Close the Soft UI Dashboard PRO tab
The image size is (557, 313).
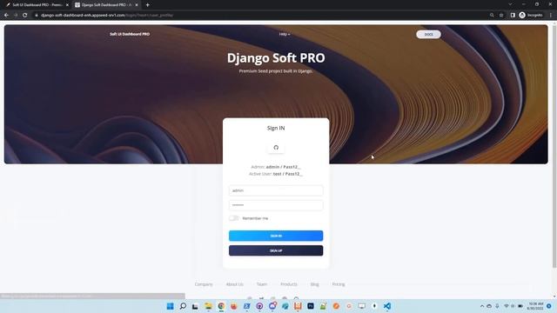pos(67,5)
